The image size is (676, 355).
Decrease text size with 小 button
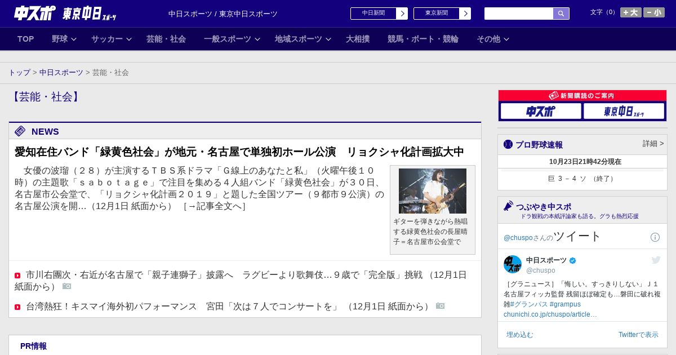click(x=654, y=12)
